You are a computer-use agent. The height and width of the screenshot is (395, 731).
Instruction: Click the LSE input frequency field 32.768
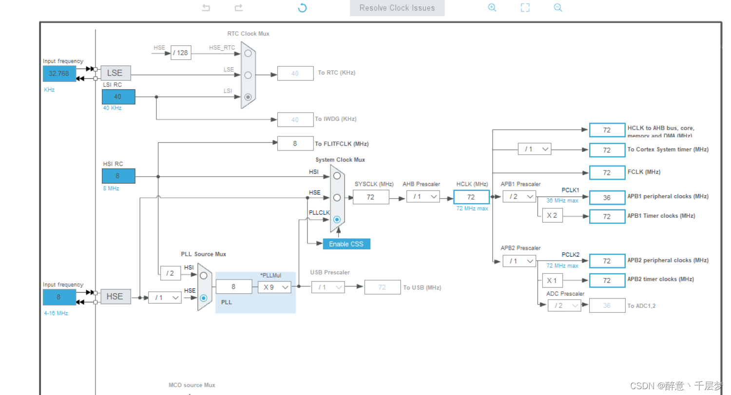pyautogui.click(x=59, y=74)
